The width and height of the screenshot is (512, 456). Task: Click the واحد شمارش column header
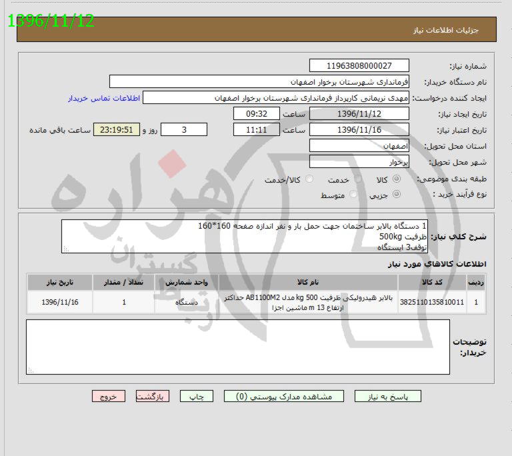tap(187, 282)
